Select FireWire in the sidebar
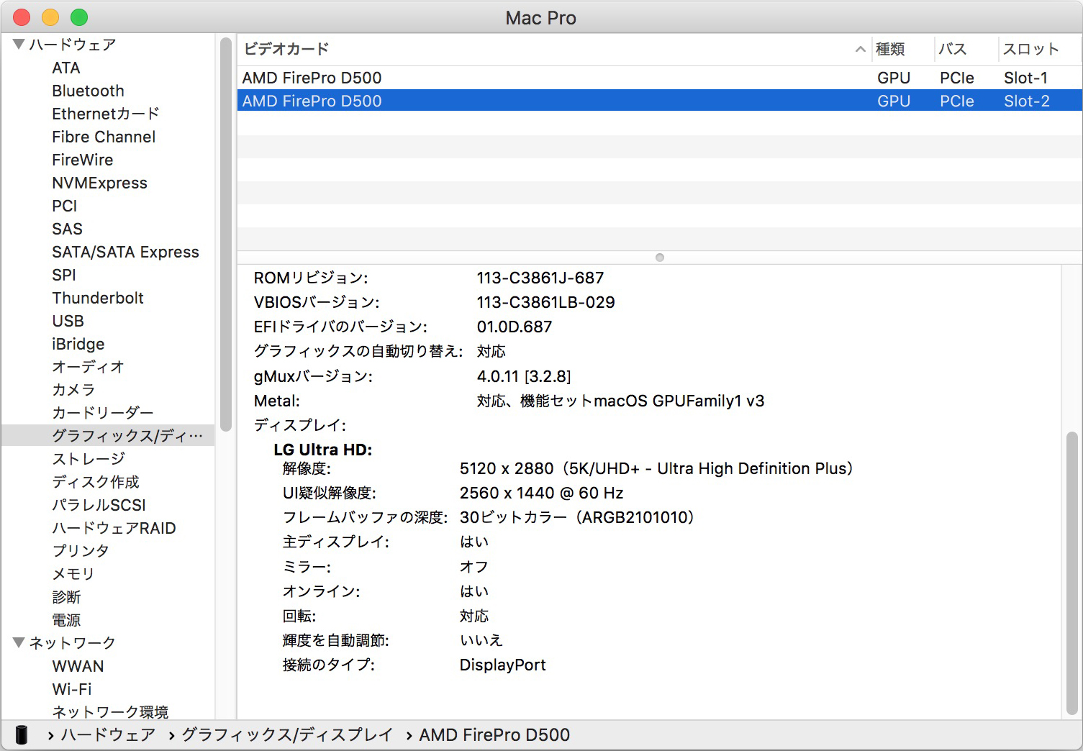The image size is (1083, 751). (82, 160)
